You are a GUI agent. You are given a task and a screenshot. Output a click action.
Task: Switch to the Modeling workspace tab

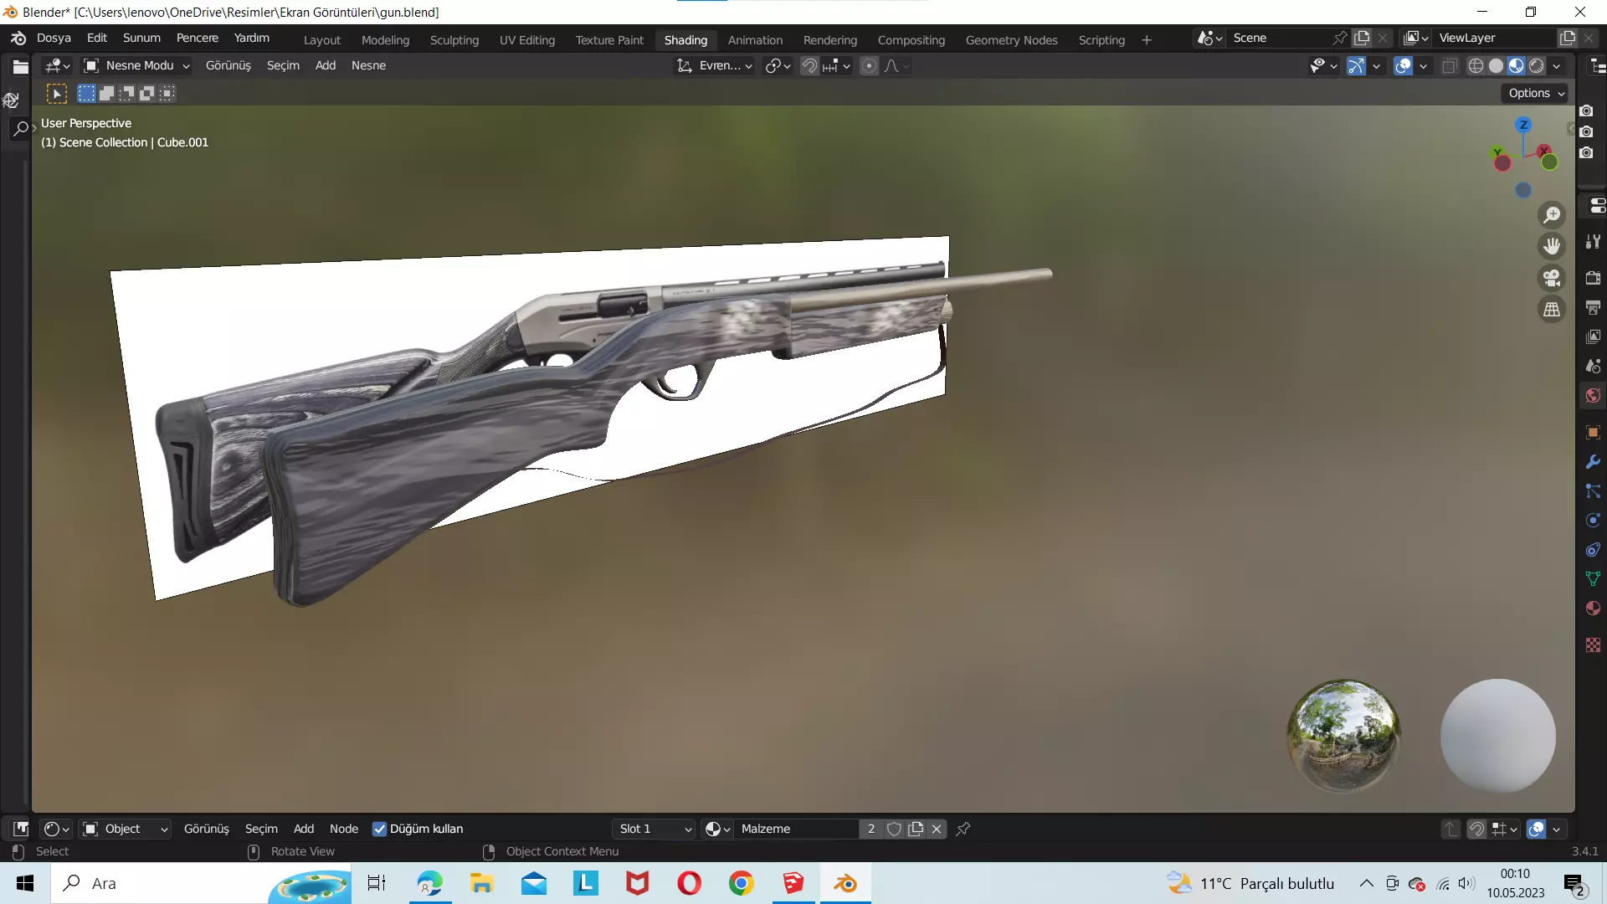[x=385, y=39]
